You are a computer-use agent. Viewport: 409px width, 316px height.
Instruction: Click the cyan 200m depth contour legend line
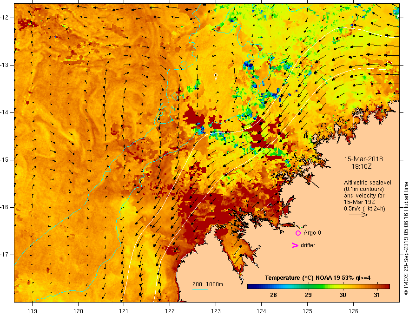pos(200,289)
